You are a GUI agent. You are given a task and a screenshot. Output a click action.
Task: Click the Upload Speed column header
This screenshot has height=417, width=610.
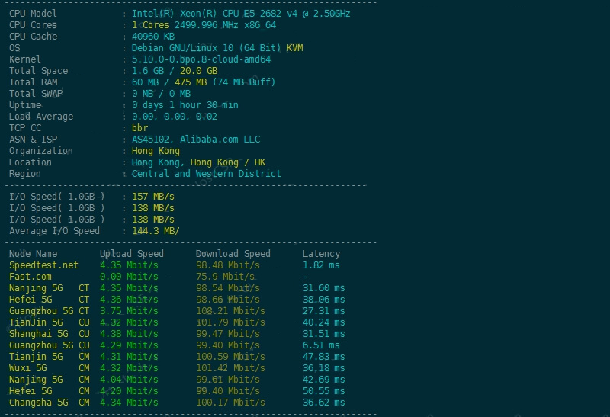click(131, 254)
